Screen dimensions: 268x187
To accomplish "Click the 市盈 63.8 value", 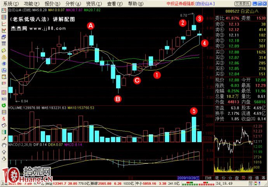I will [x=235, y=108].
